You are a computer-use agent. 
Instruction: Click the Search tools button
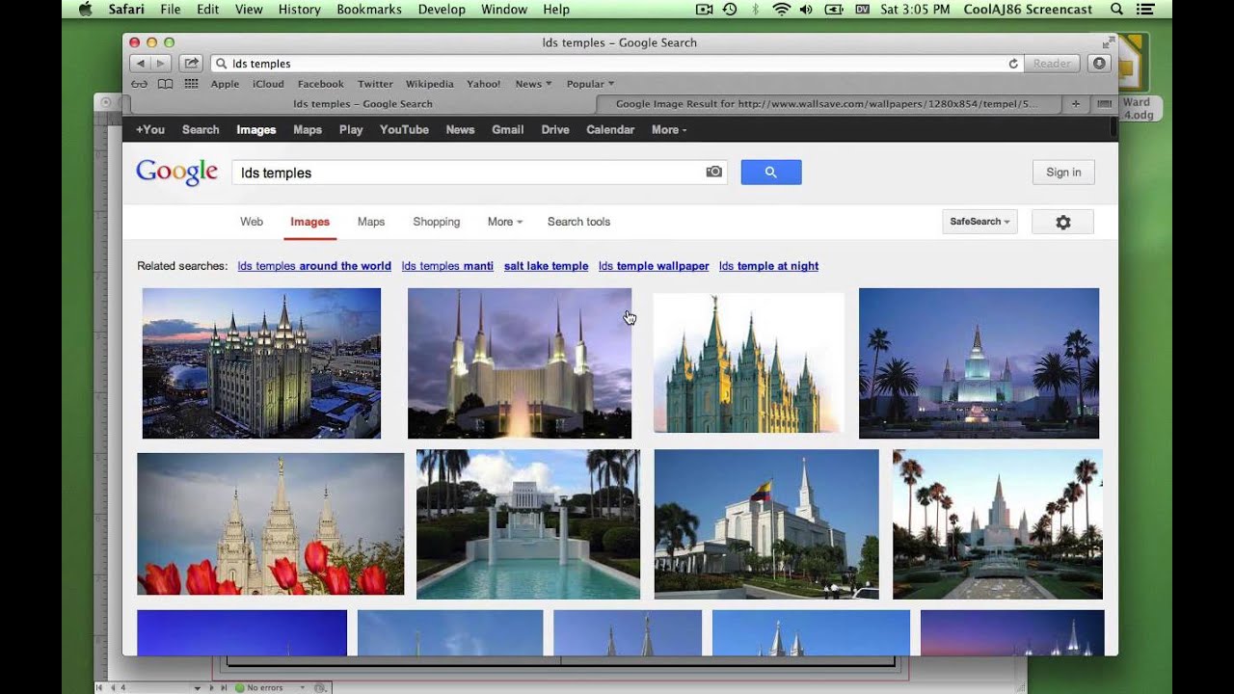[x=578, y=222]
